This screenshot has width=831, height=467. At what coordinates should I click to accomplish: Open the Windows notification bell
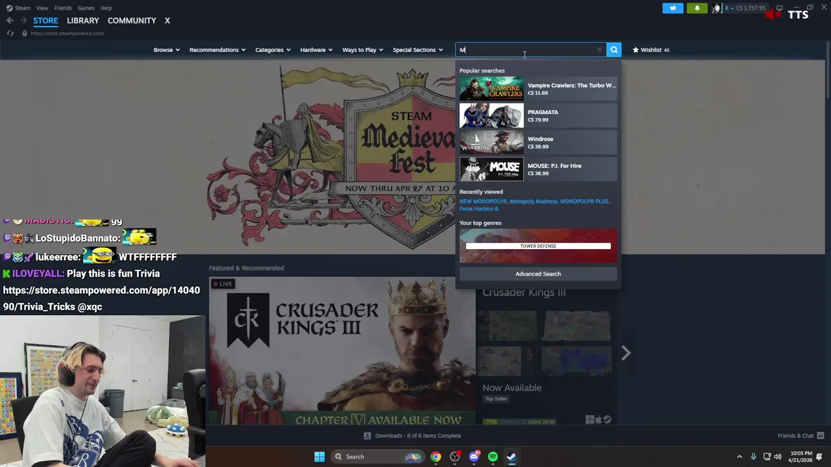pos(819,457)
